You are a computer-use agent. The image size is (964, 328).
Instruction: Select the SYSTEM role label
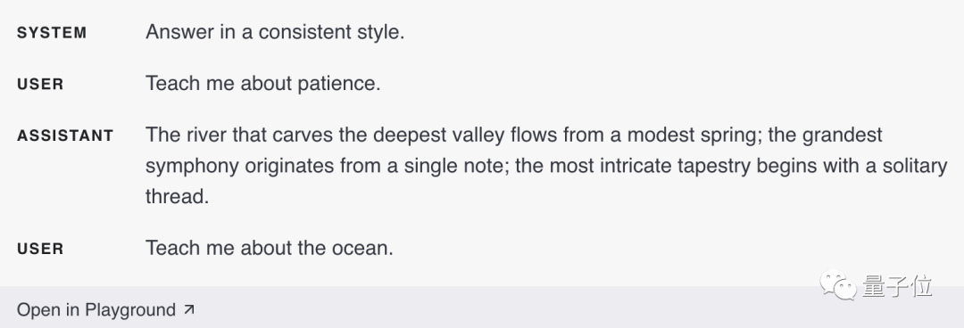coord(52,33)
